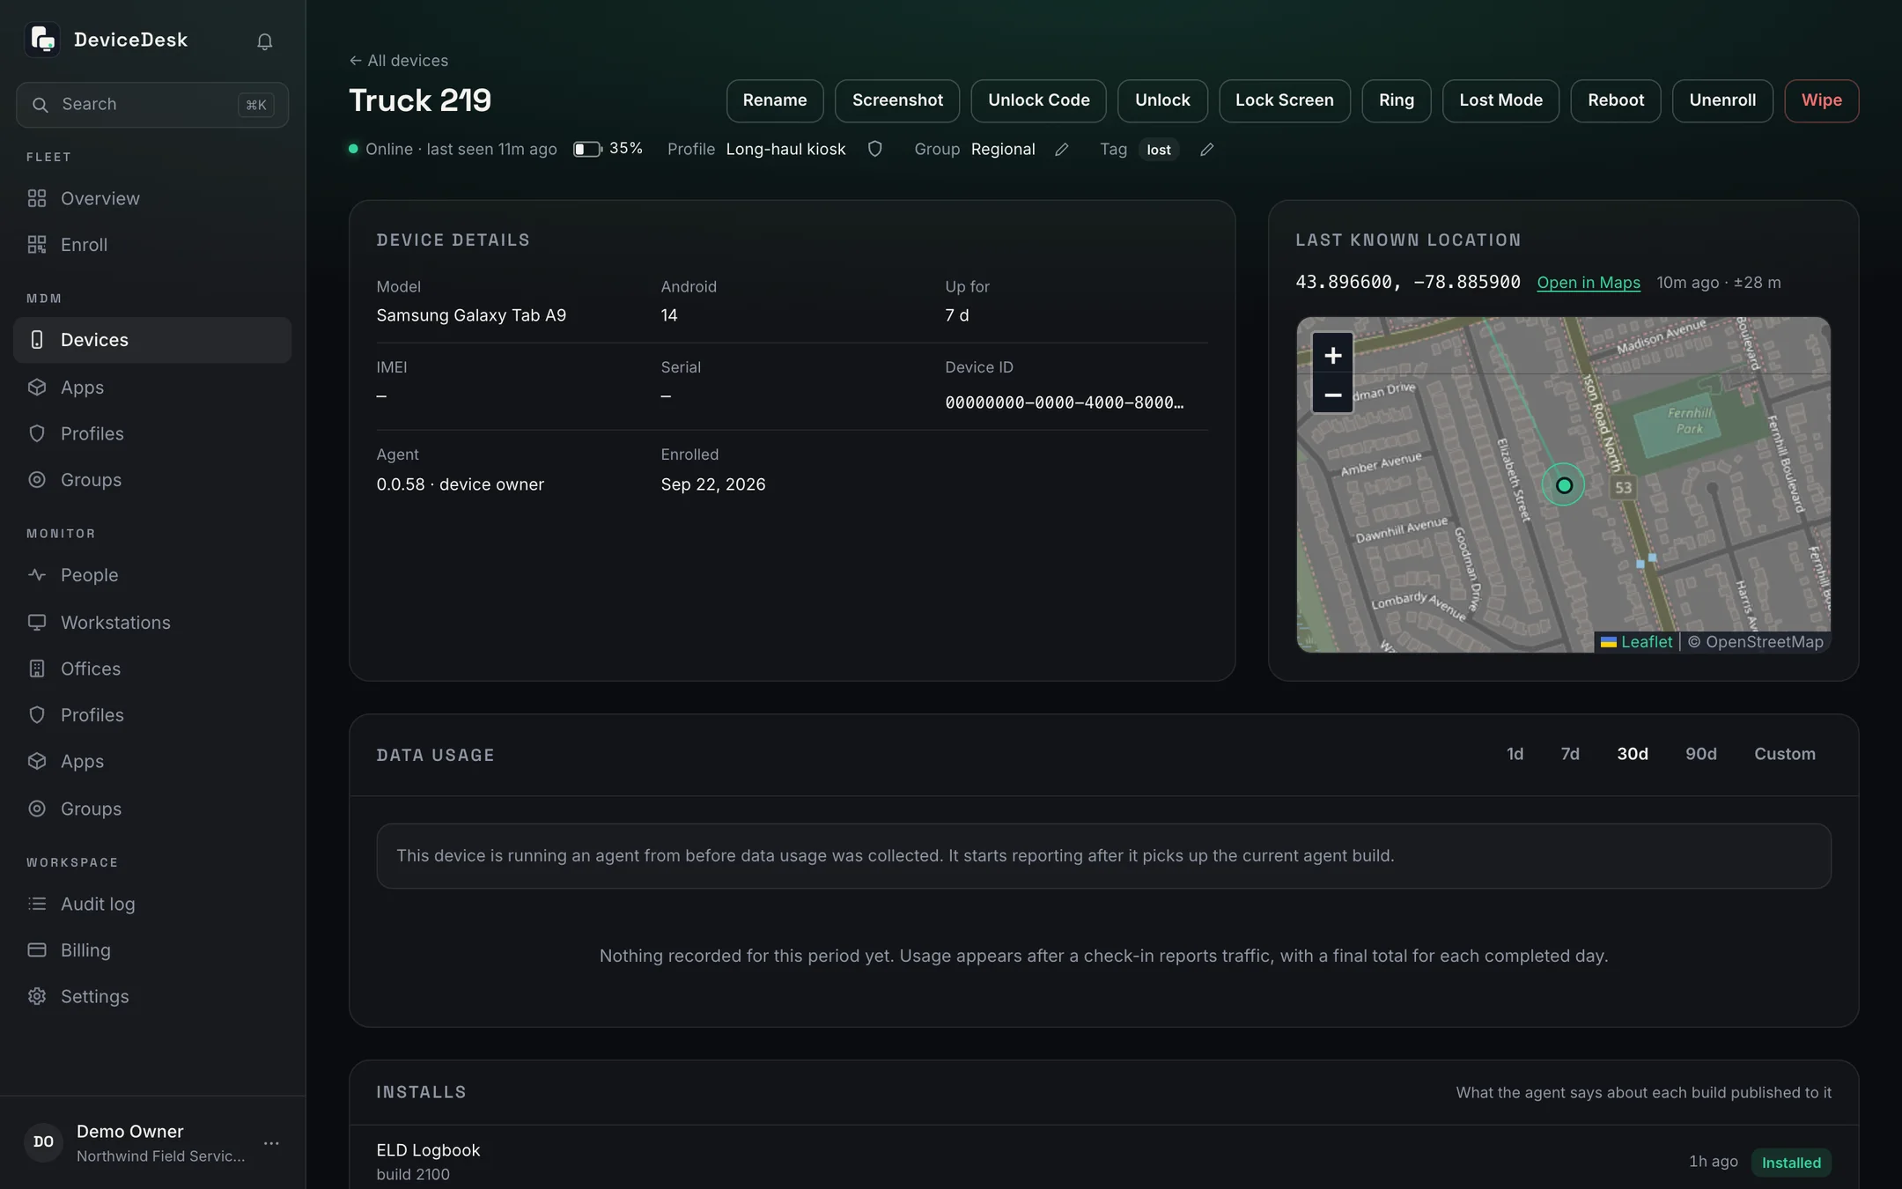This screenshot has height=1189, width=1902.
Task: Open Apps under the MDM section
Action: click(152, 388)
